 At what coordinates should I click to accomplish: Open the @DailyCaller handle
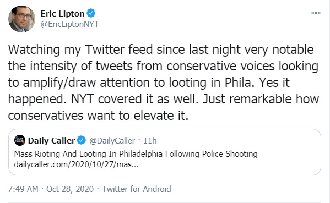[112, 141]
